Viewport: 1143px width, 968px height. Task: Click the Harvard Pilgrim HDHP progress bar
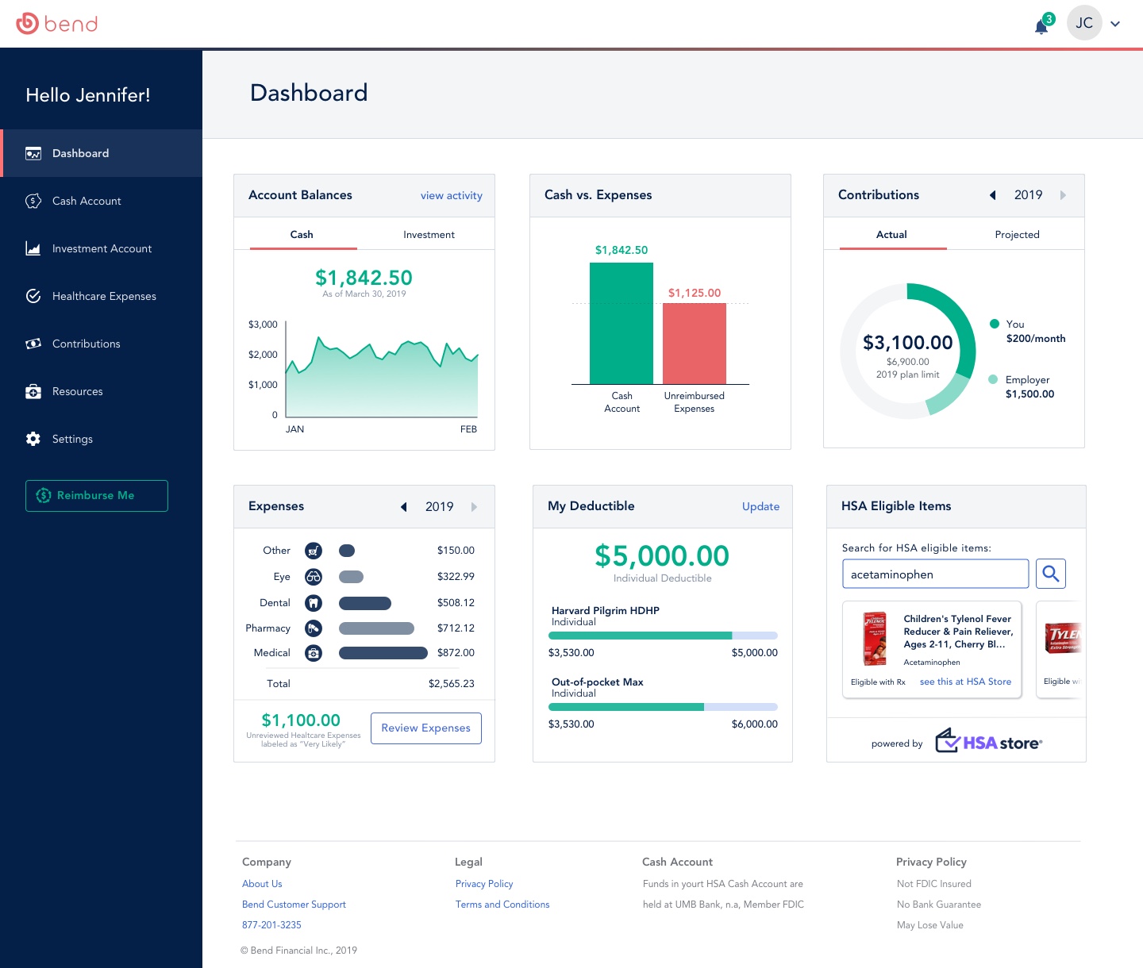(x=664, y=636)
